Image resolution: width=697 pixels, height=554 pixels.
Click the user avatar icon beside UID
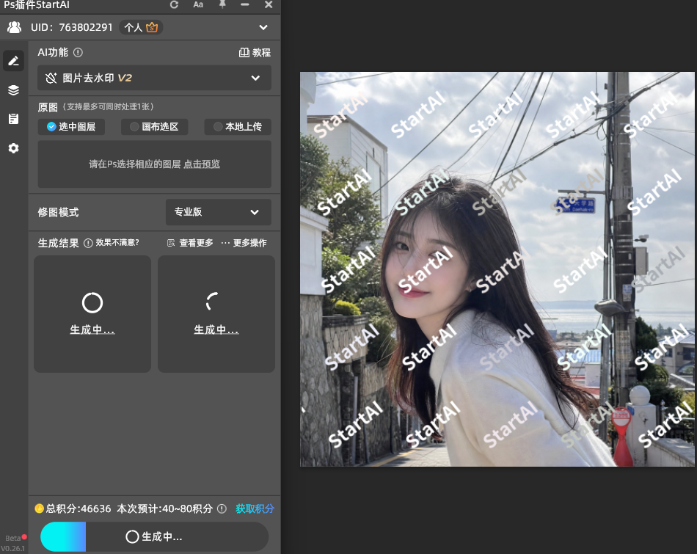pos(14,28)
